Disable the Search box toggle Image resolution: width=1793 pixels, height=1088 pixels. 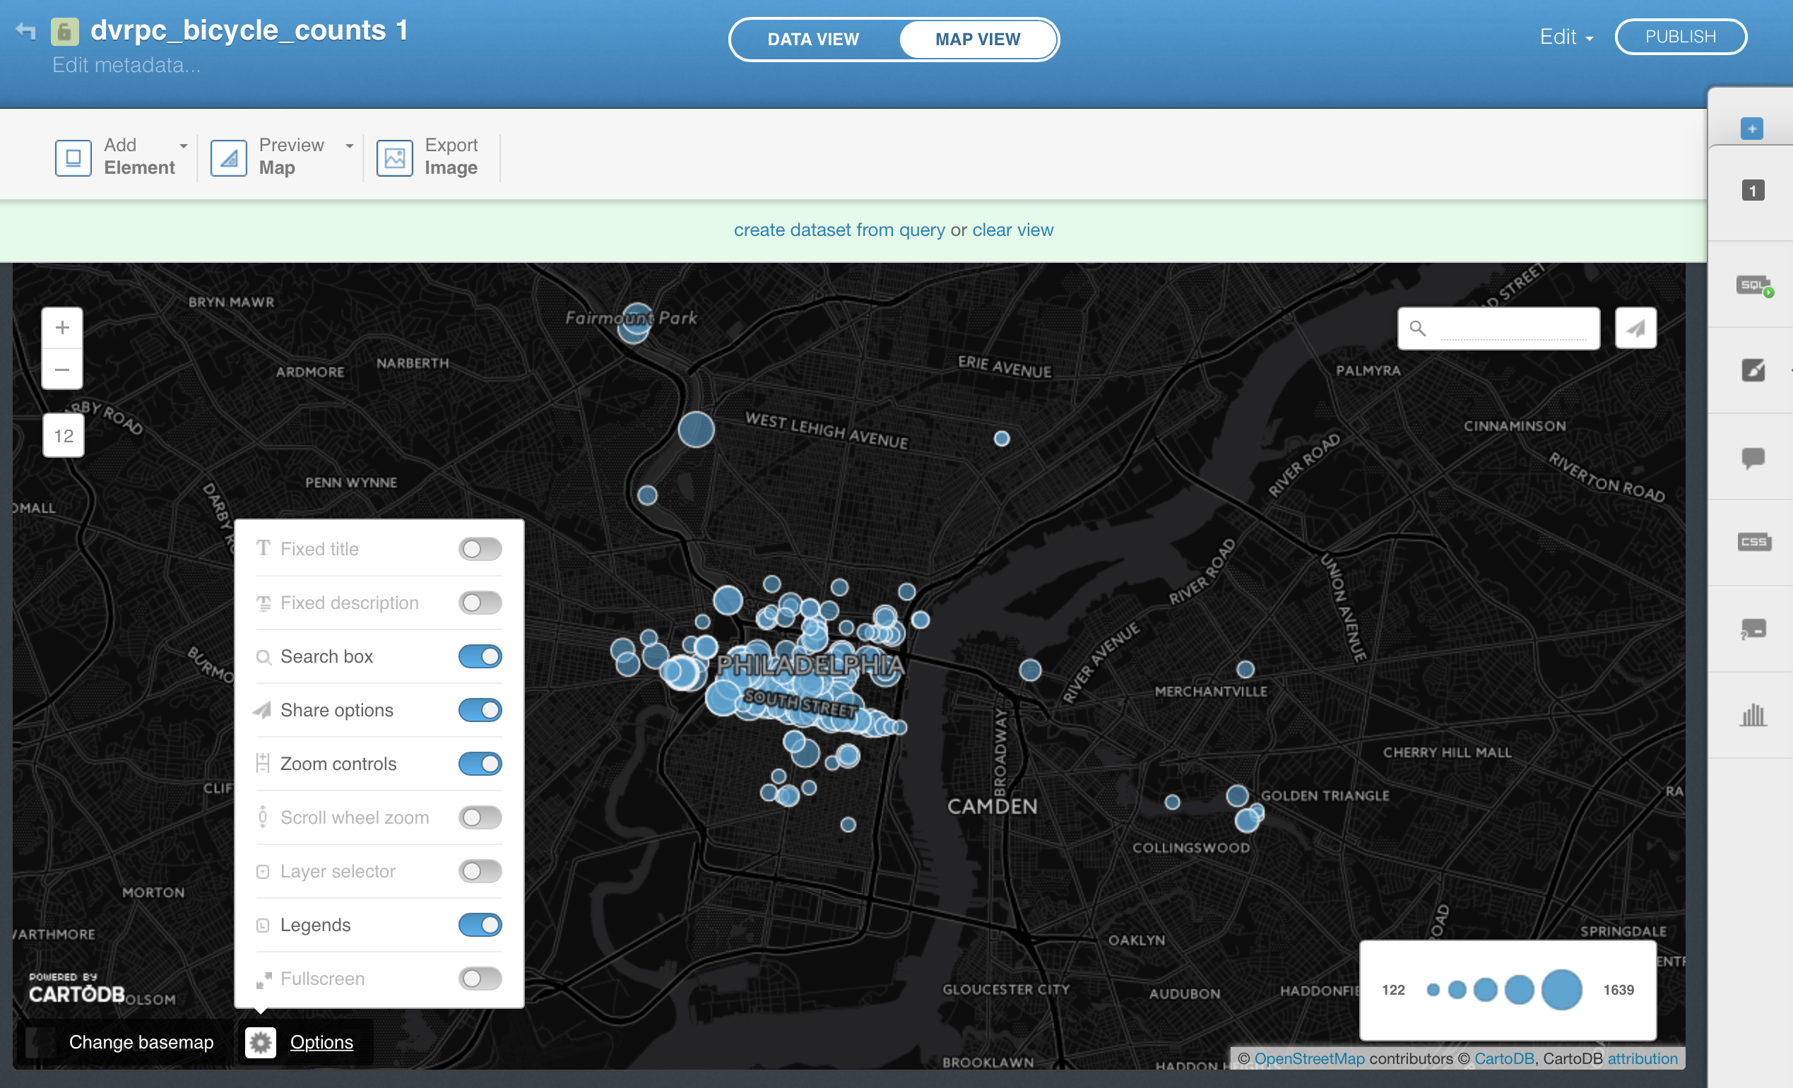pos(480,656)
